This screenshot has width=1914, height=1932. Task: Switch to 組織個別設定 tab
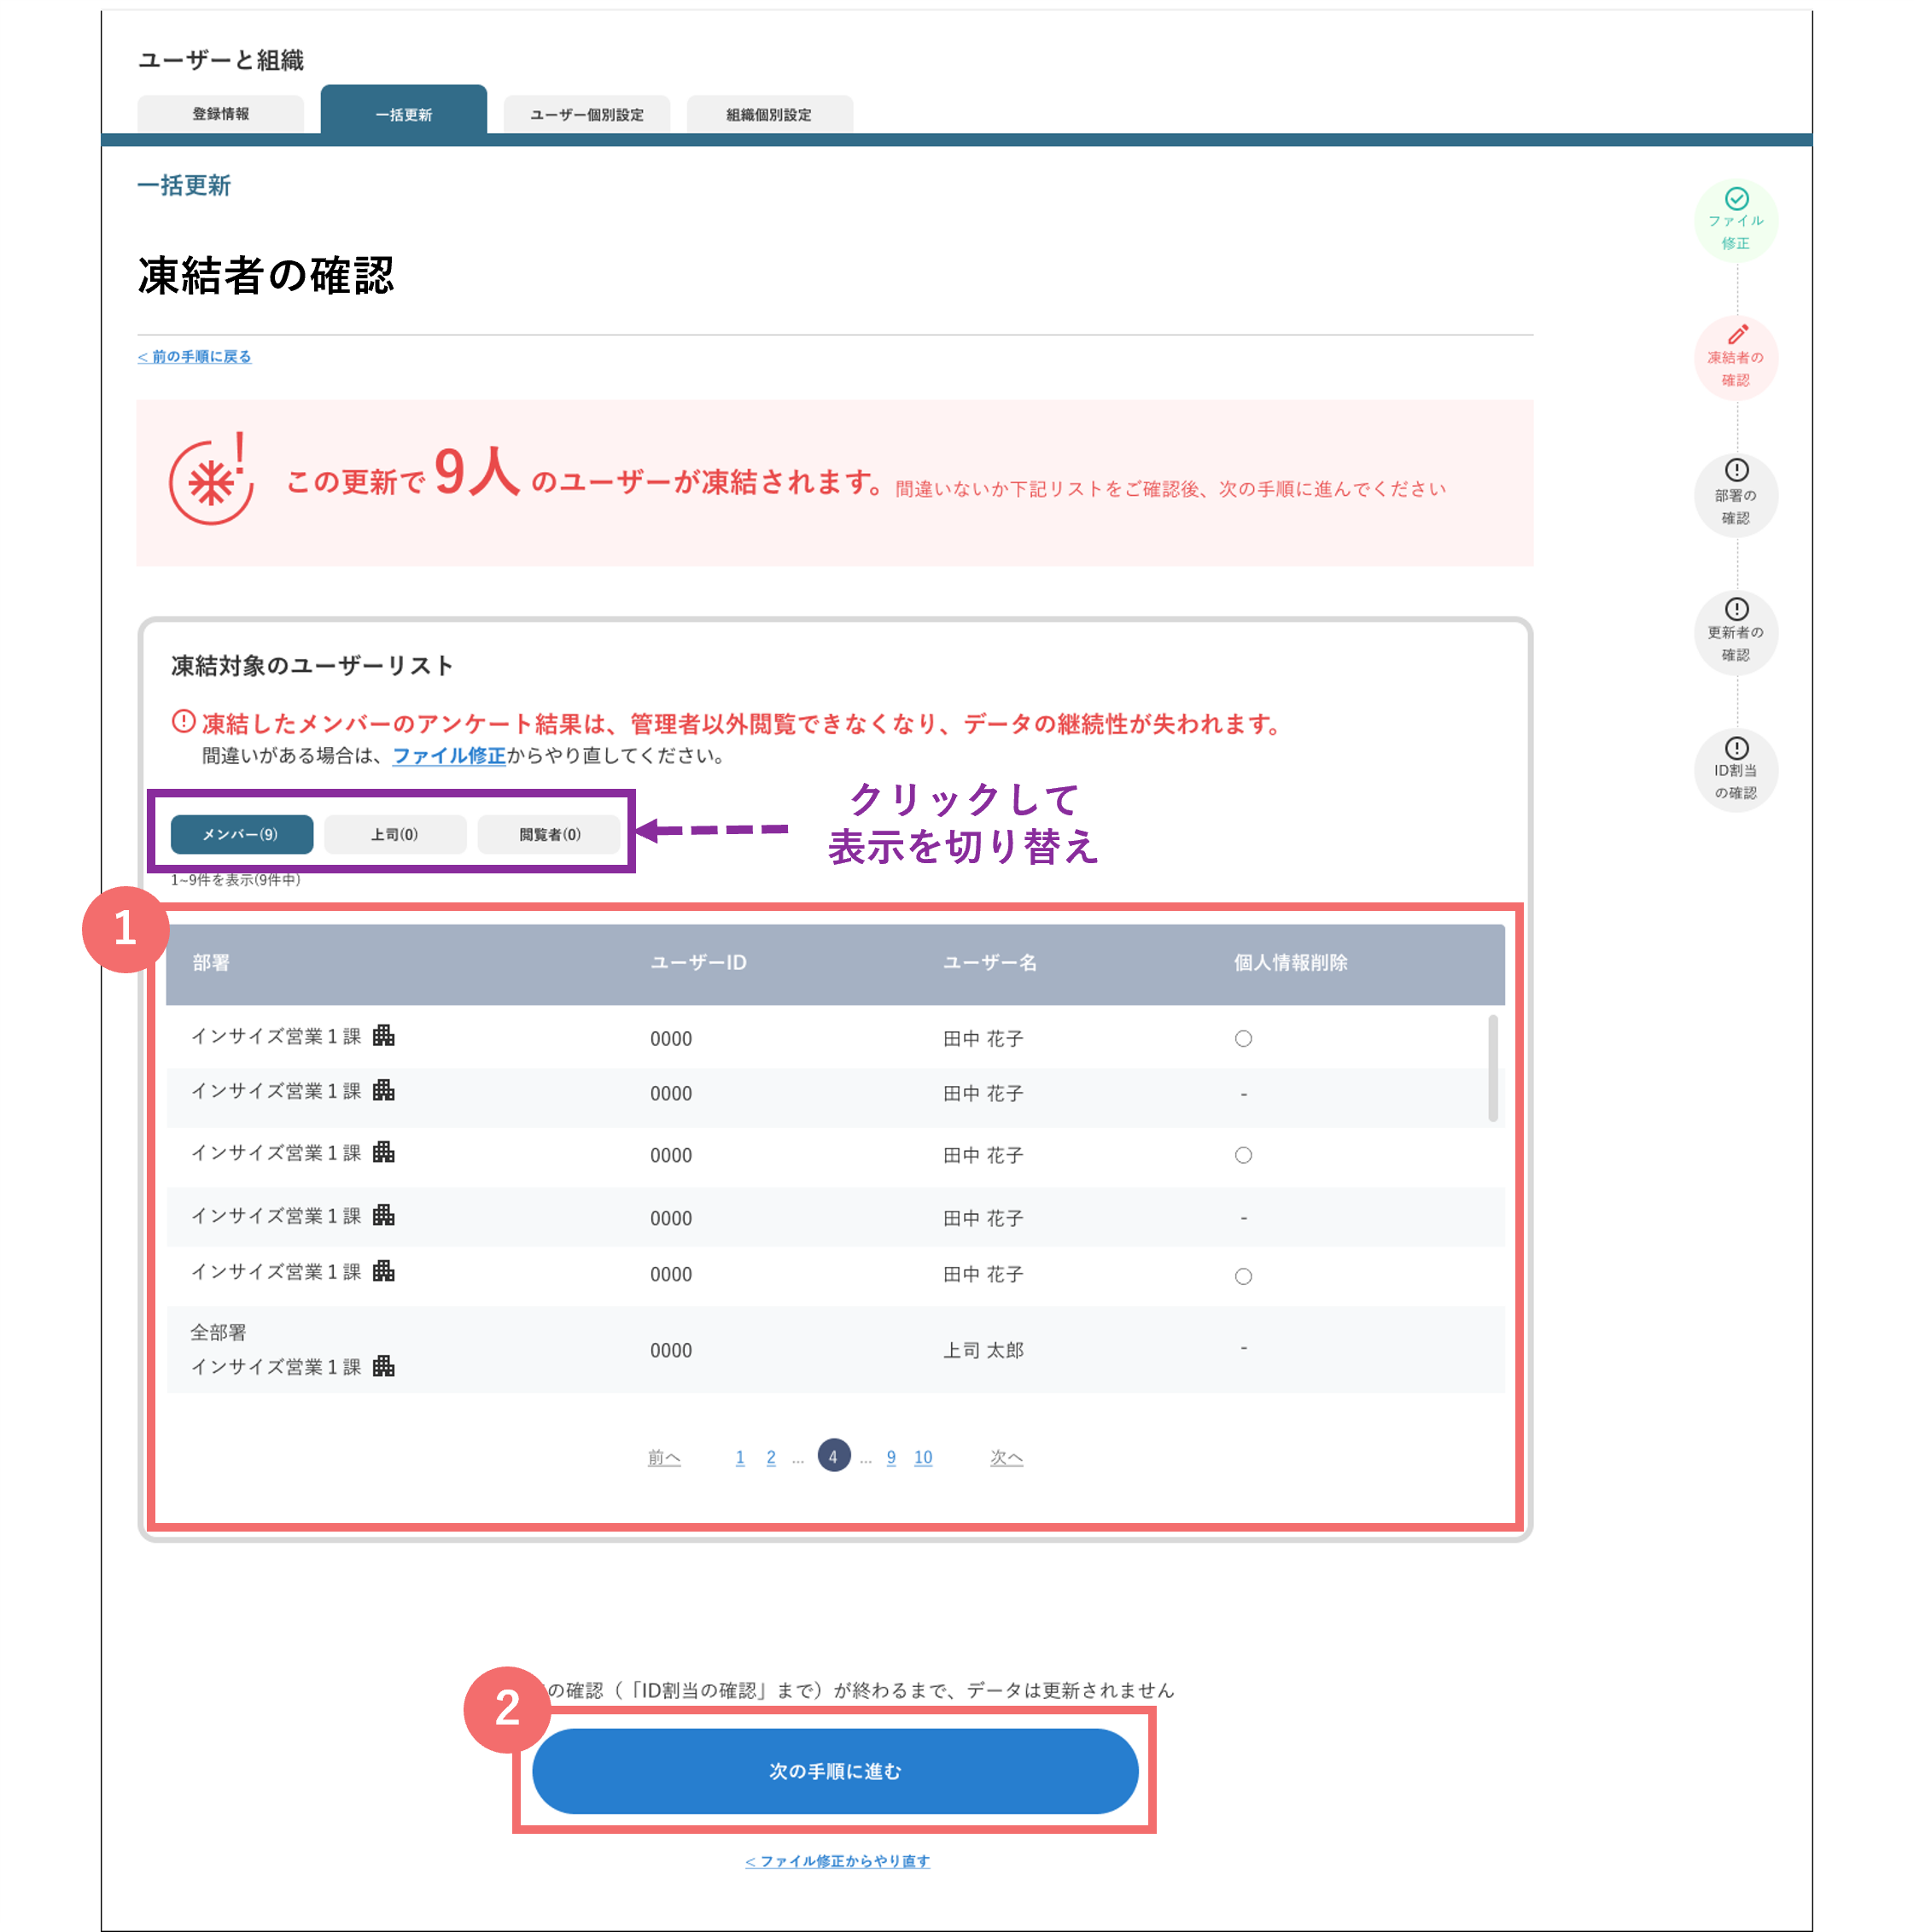tap(769, 114)
